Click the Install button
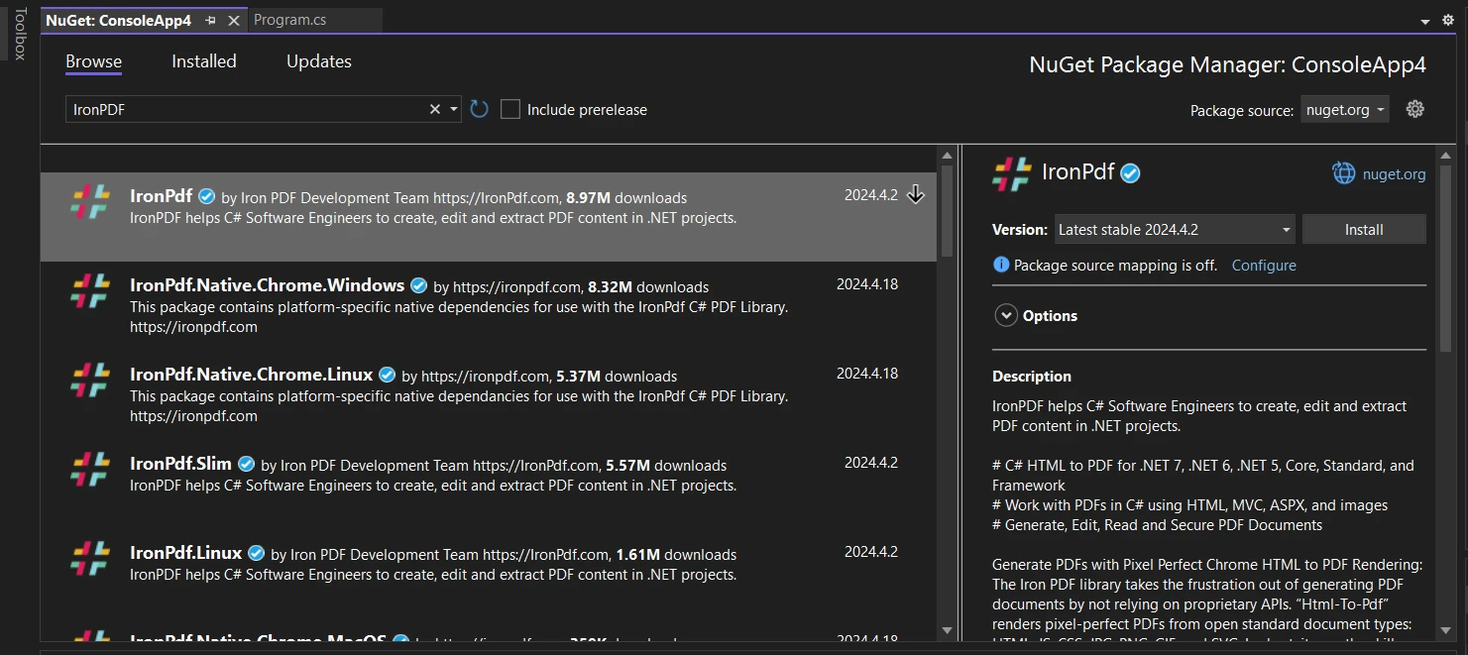 1363,229
